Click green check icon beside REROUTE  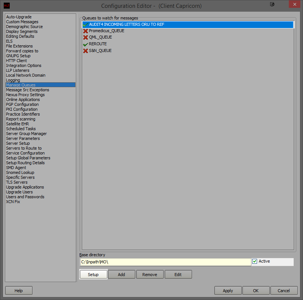tap(86, 44)
